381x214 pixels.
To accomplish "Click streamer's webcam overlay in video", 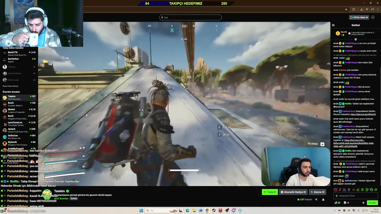I will point(296,166).
